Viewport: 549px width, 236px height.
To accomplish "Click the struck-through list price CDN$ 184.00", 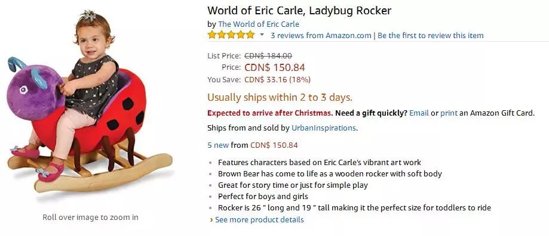I will [268, 55].
